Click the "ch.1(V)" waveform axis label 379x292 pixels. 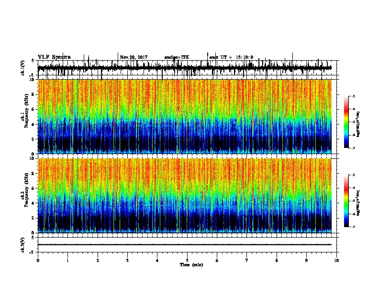point(23,68)
